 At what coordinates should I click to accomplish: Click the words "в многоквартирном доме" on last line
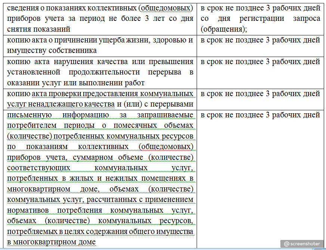(51, 242)
